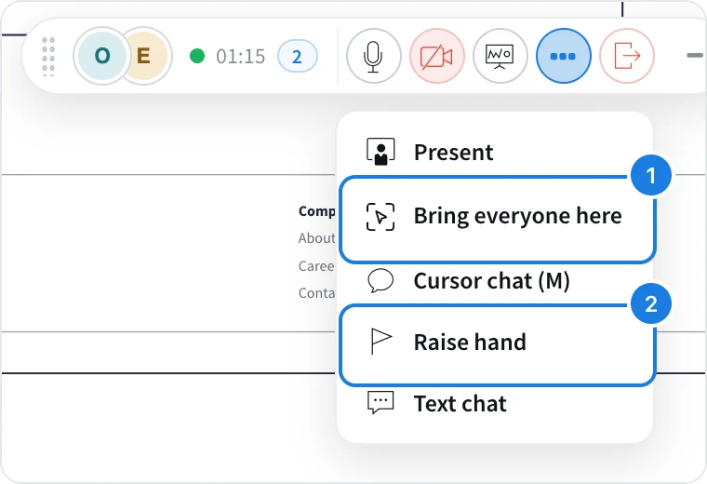Minimize the call toolbar with dash icon
707x484 pixels.
pyautogui.click(x=695, y=56)
